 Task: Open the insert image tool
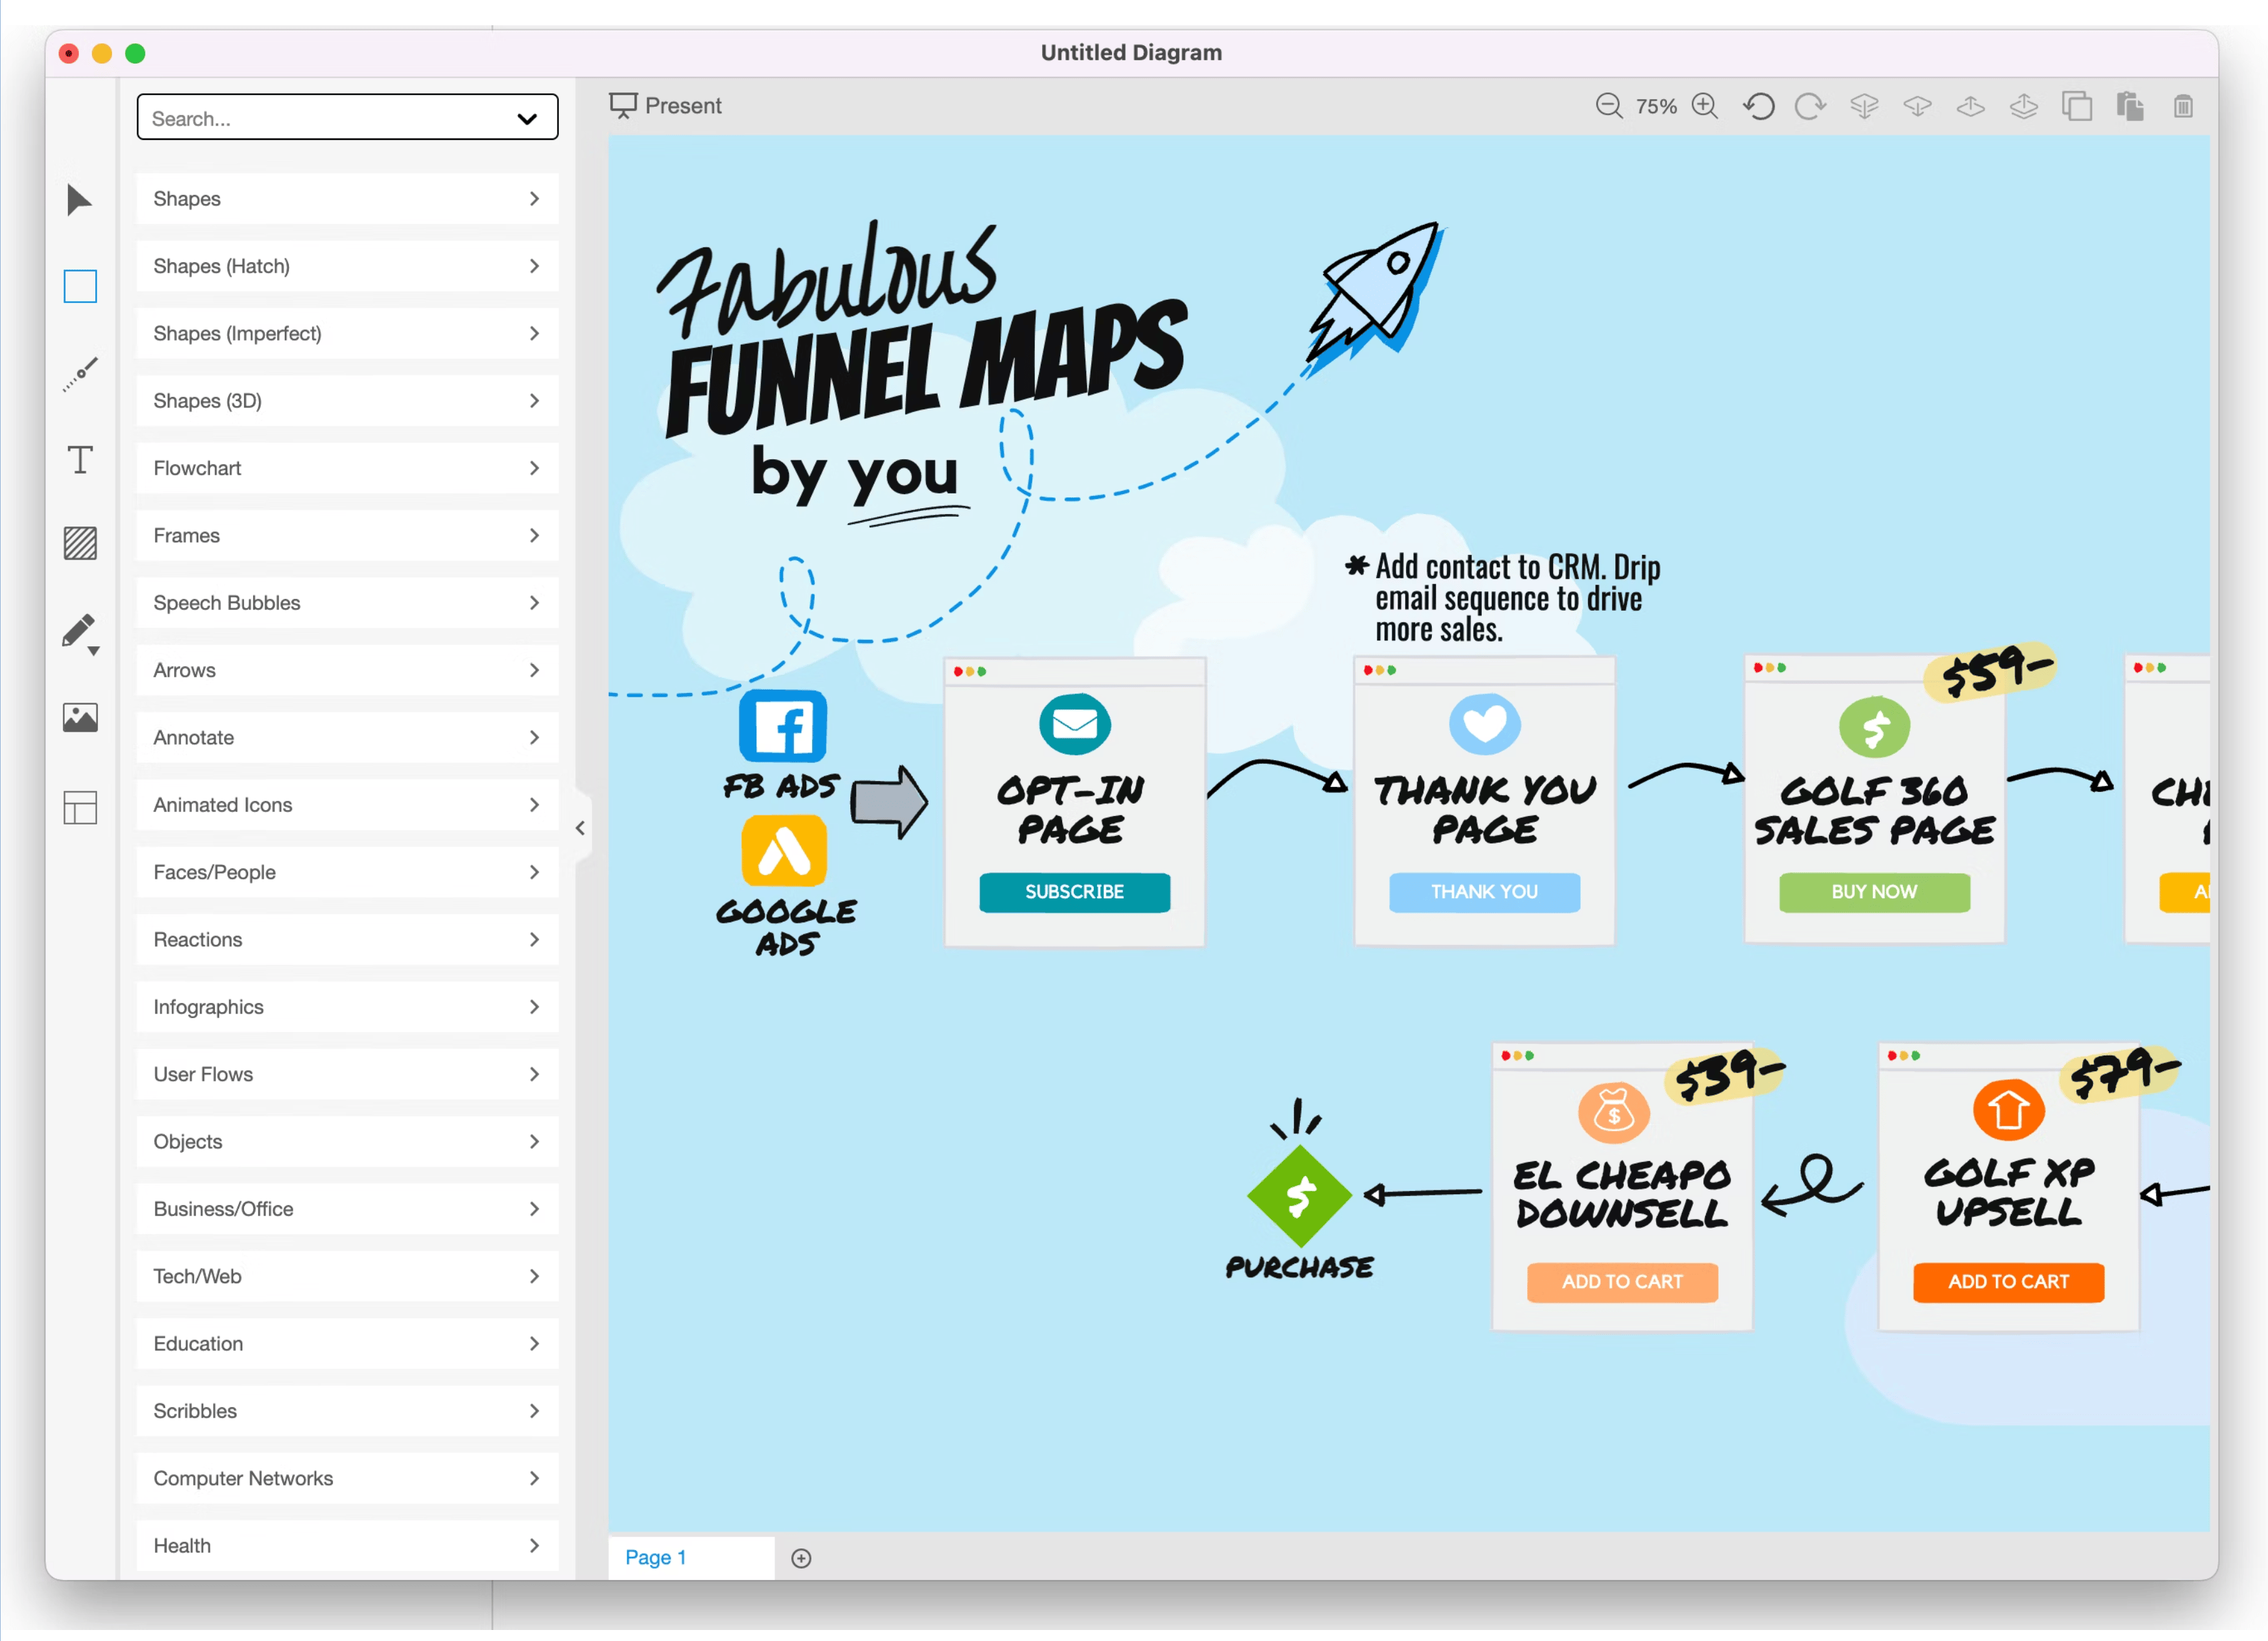(x=79, y=717)
